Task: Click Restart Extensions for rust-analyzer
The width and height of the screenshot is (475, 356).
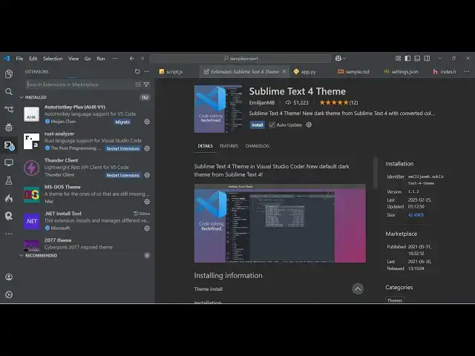Action: [x=123, y=148]
